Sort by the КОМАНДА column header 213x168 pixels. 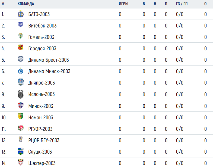coord(26,4)
